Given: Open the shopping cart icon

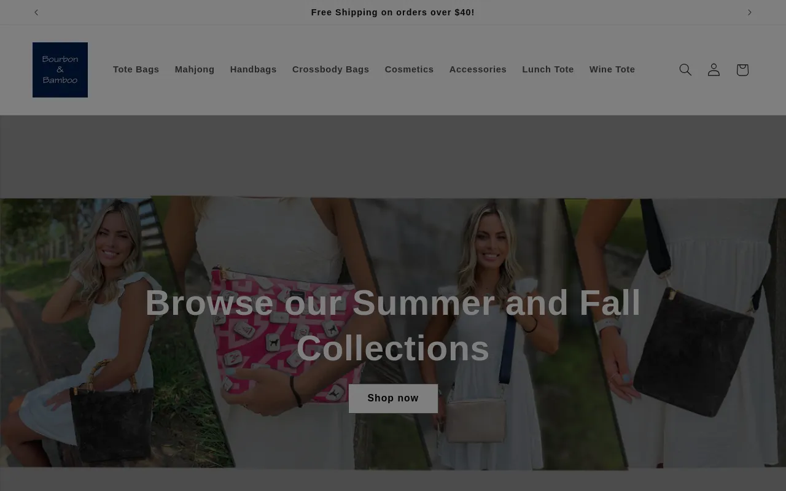Looking at the screenshot, I should coord(742,70).
